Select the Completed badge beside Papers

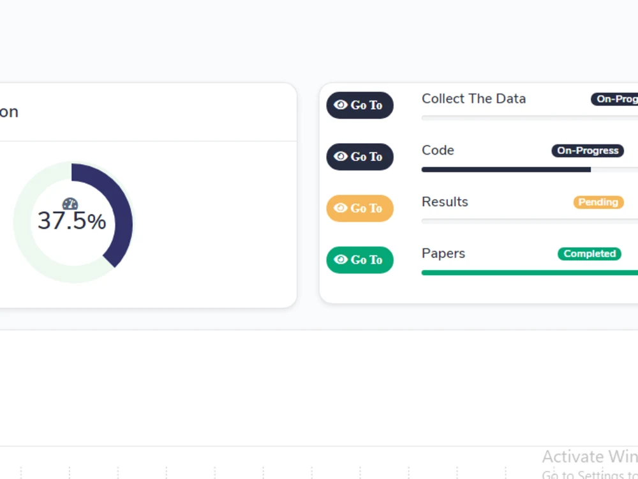pos(589,254)
